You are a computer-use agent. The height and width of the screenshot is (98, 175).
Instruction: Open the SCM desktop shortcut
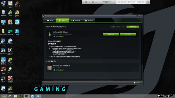point(3,88)
